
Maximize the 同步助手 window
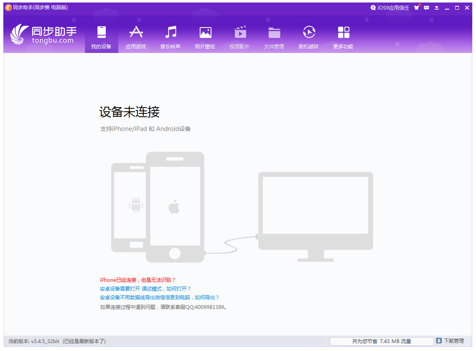point(457,8)
